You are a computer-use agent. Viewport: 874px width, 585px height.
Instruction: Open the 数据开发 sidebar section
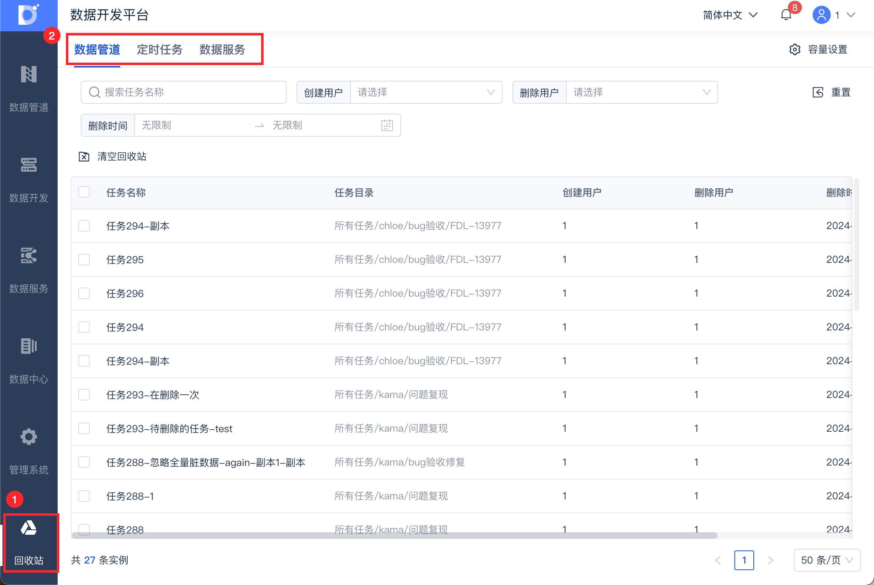[28, 165]
